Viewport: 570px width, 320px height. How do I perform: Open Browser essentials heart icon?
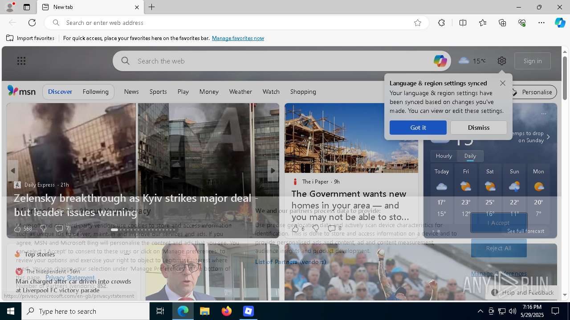[522, 23]
